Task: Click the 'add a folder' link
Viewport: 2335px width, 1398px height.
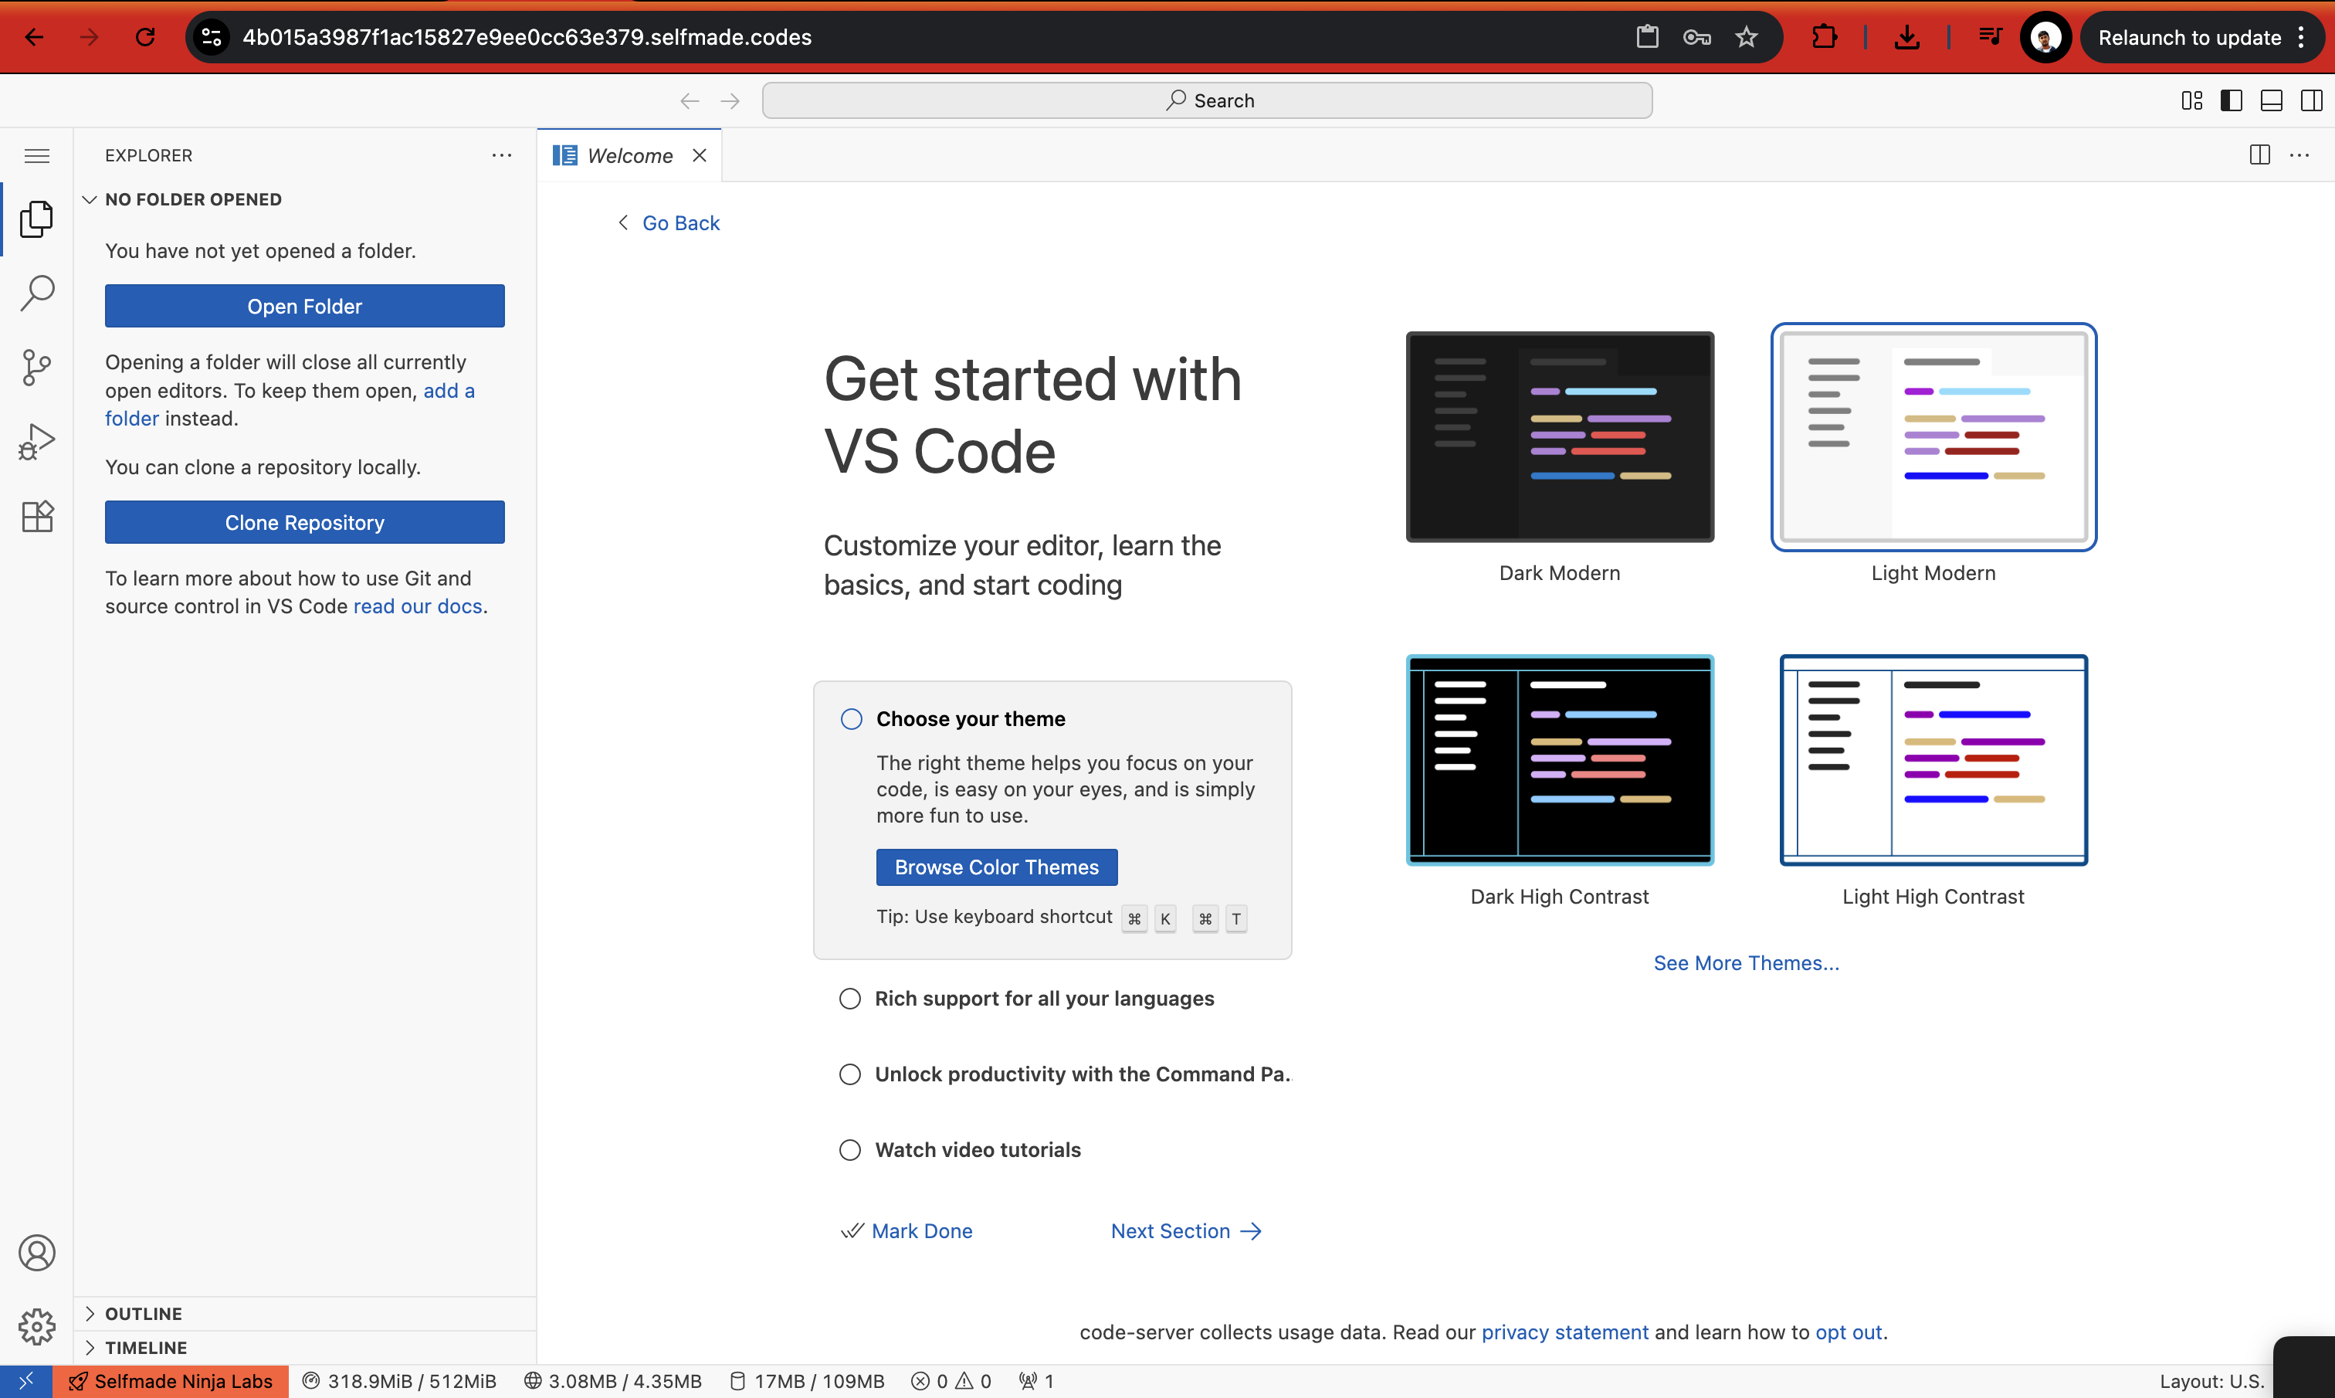Action: coord(450,390)
